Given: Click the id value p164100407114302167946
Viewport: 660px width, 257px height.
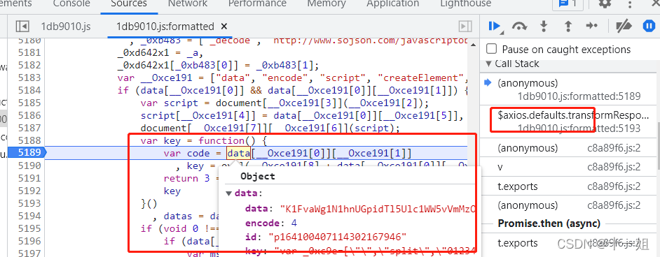Looking at the screenshot, I should (x=338, y=237).
